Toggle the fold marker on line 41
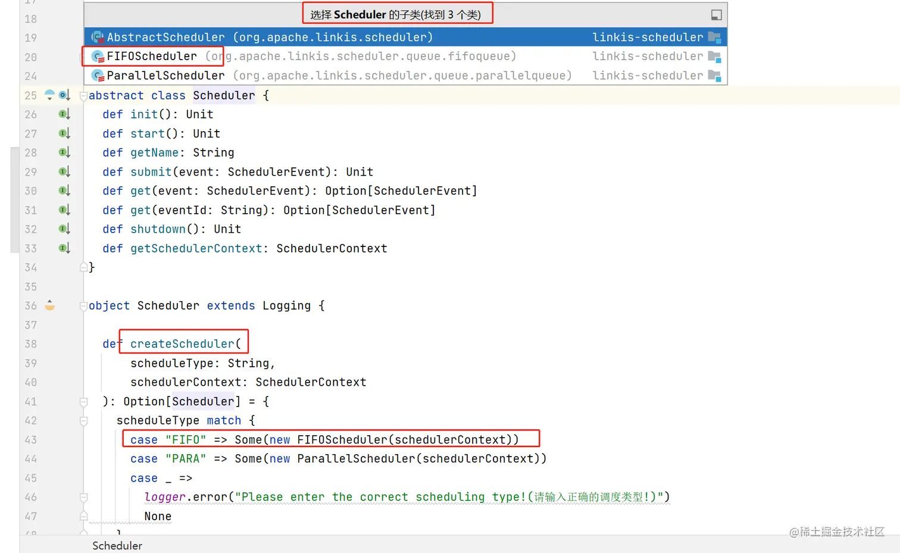This screenshot has height=553, width=900. coord(83,402)
